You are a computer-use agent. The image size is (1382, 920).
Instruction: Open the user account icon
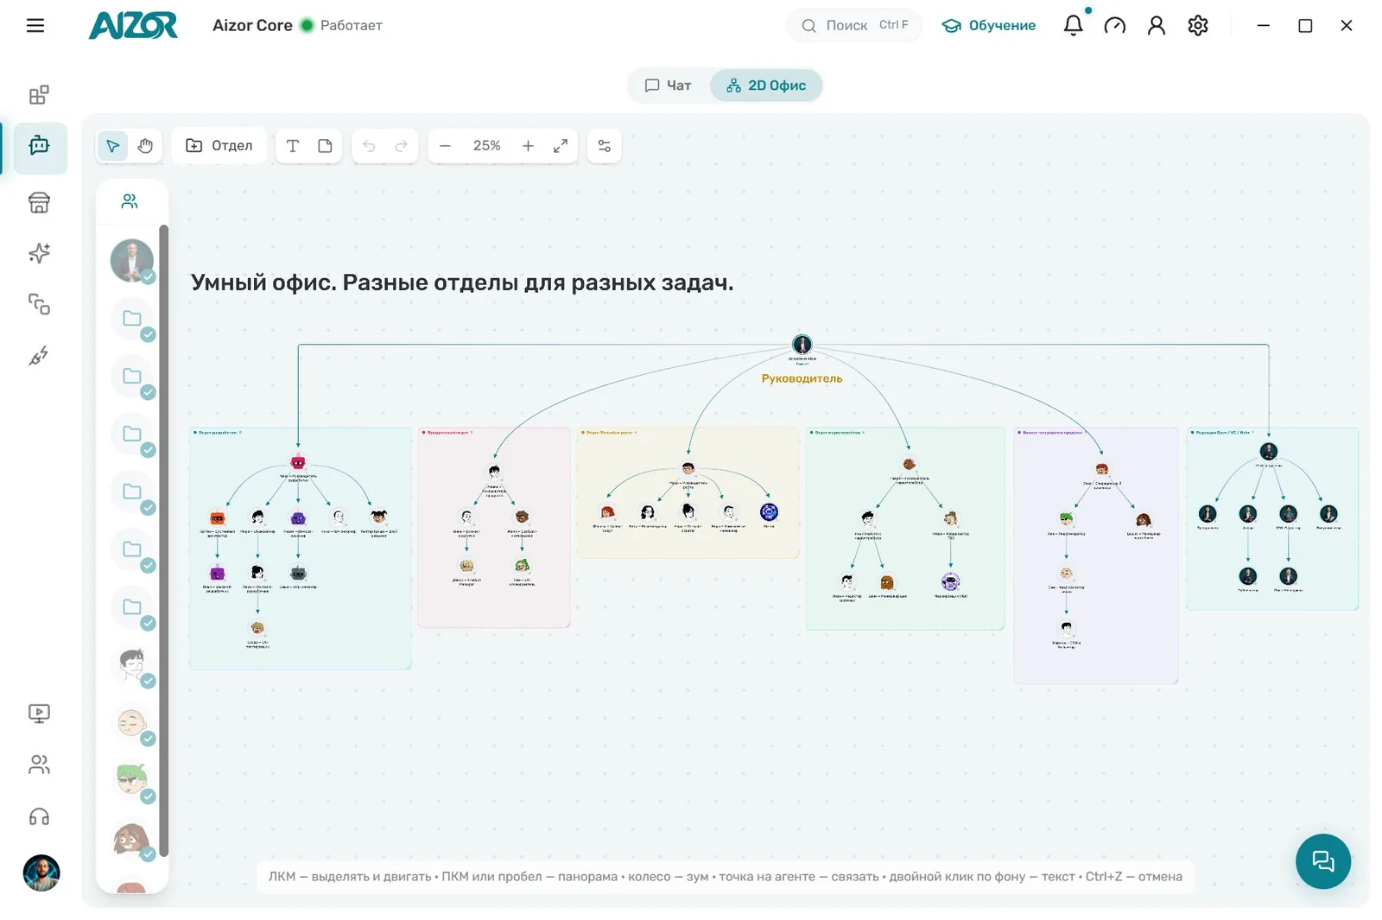[1157, 26]
